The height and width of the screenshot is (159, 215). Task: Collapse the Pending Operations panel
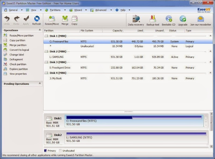(40, 83)
